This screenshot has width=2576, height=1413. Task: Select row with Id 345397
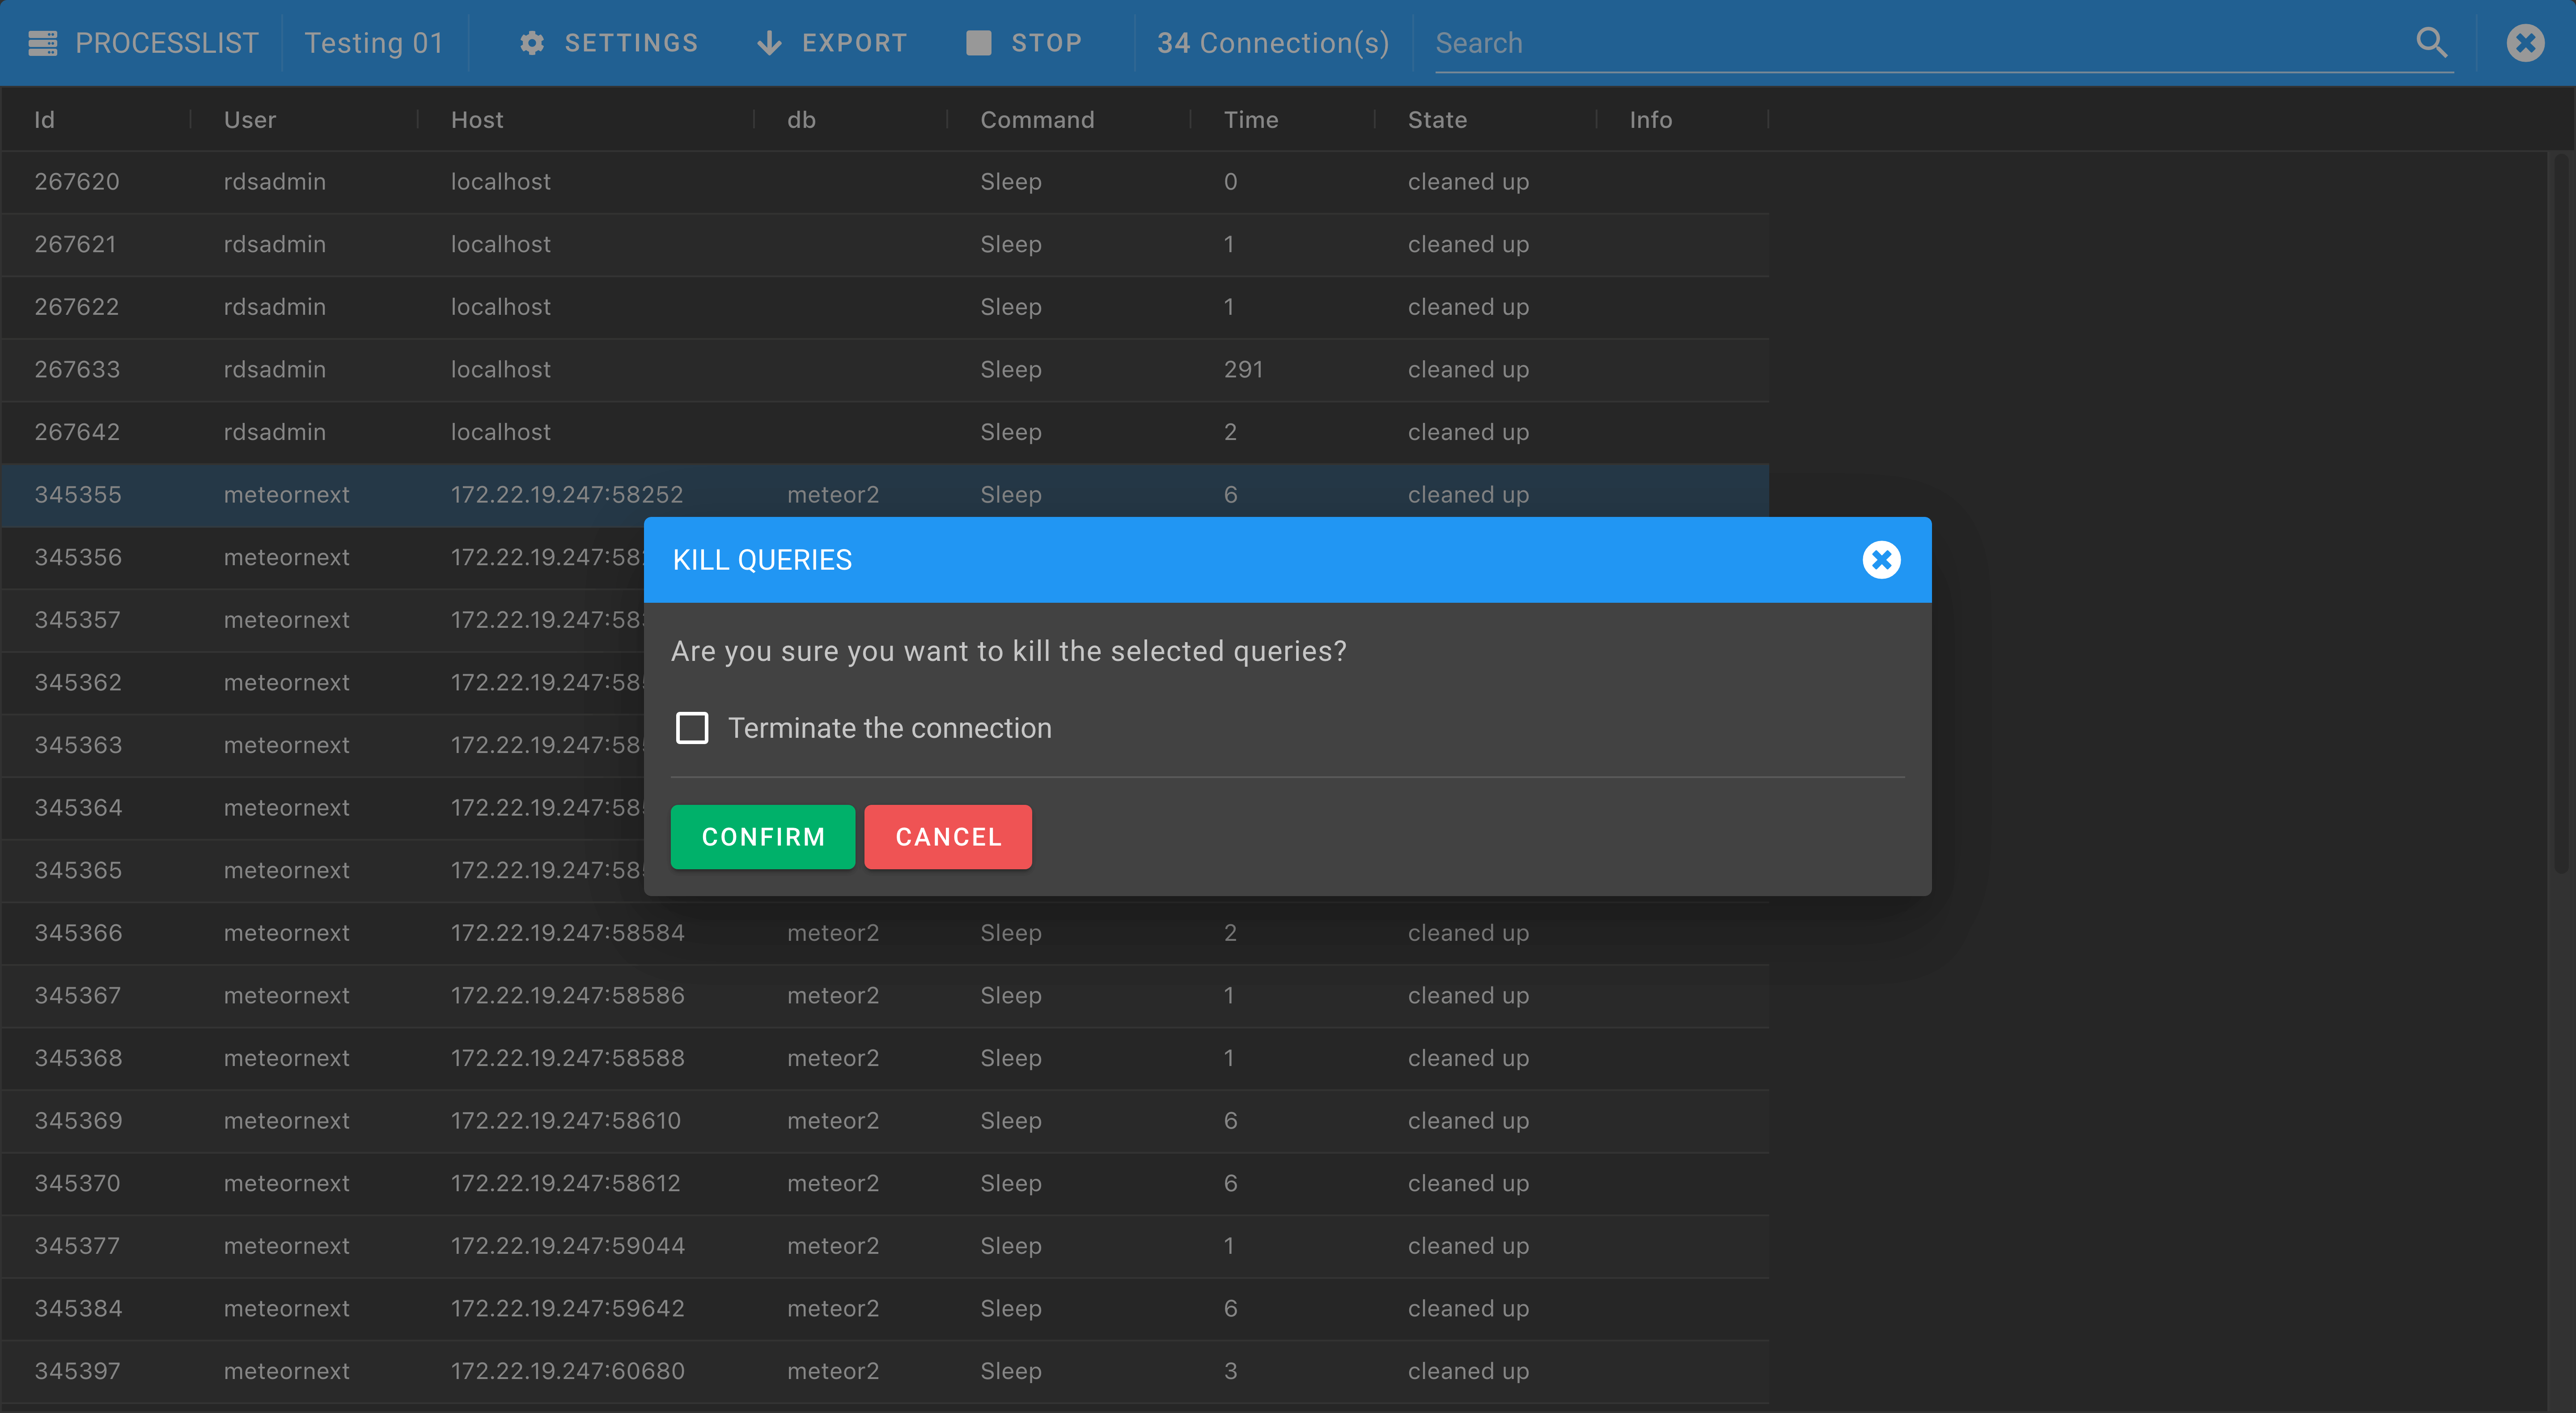click(x=885, y=1371)
